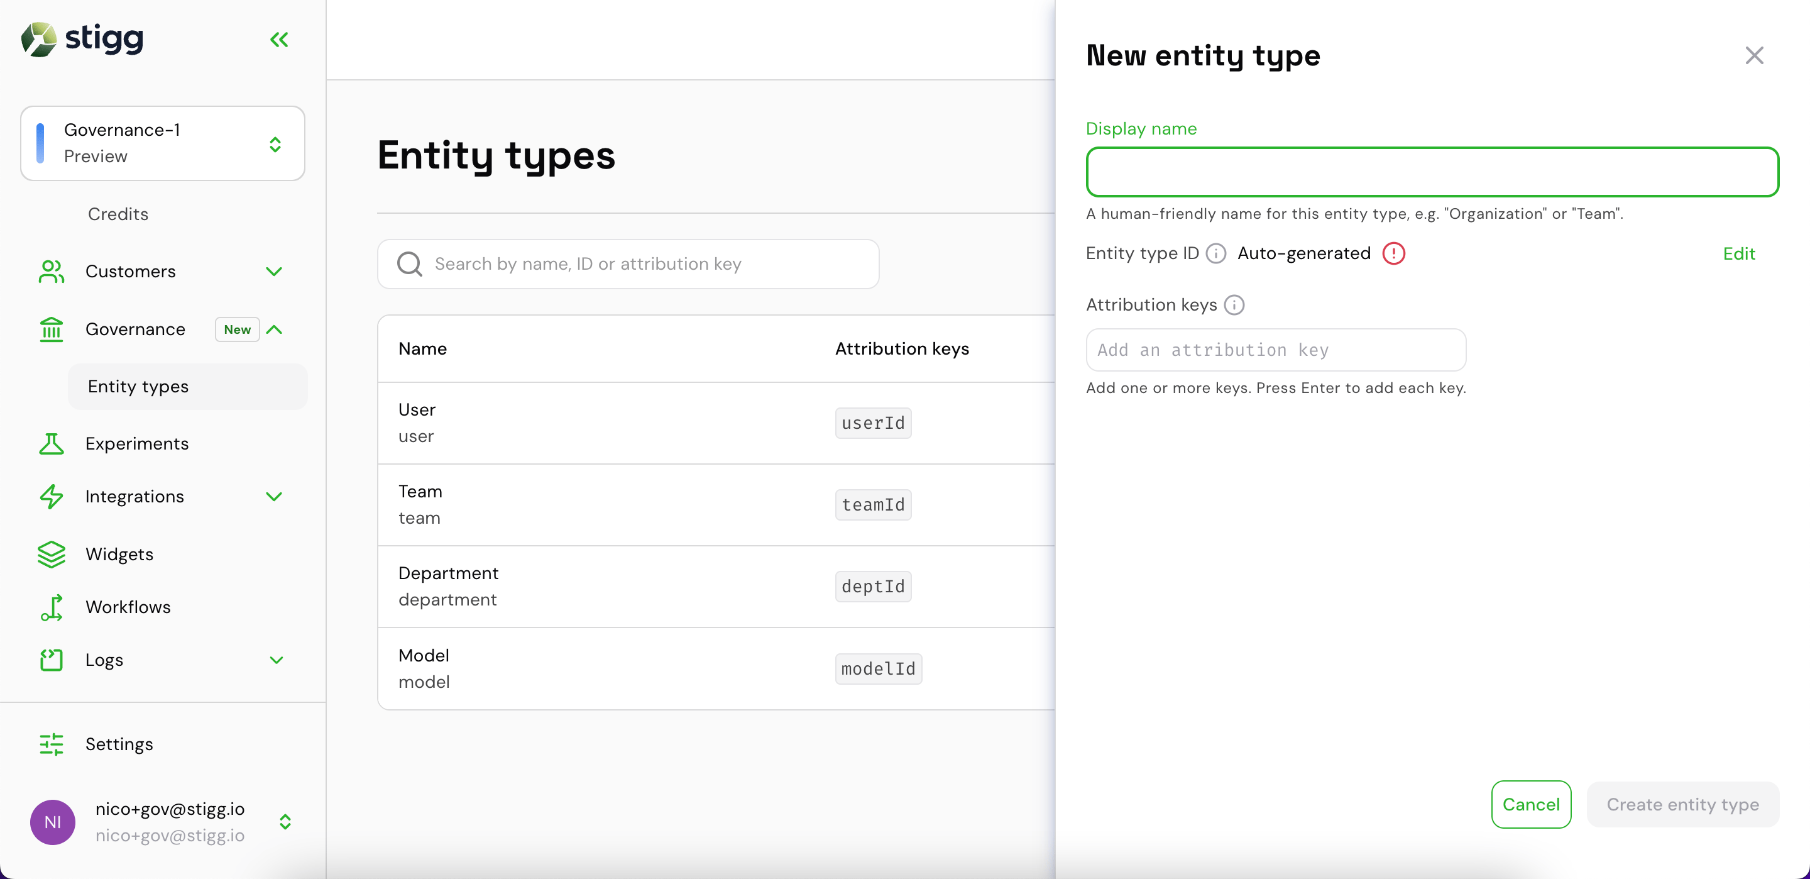Expand the Integrations menu chevron

coord(274,497)
